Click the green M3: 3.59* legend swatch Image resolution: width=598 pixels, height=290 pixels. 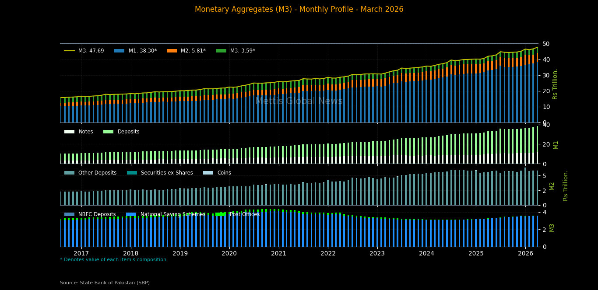(221, 51)
